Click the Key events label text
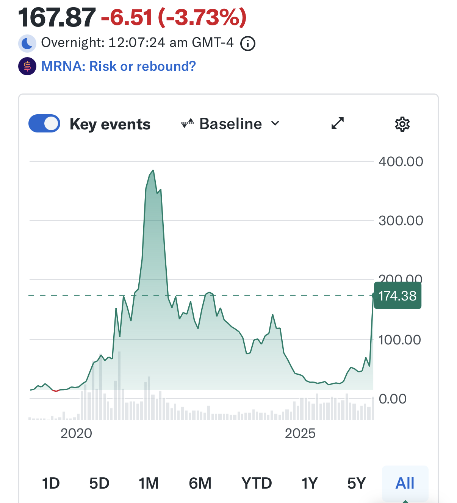The height and width of the screenshot is (503, 457). (110, 124)
